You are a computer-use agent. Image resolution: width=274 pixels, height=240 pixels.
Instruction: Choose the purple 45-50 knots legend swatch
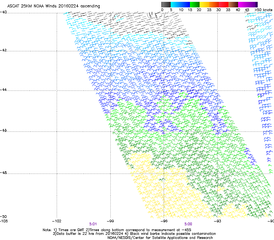point(253,4)
